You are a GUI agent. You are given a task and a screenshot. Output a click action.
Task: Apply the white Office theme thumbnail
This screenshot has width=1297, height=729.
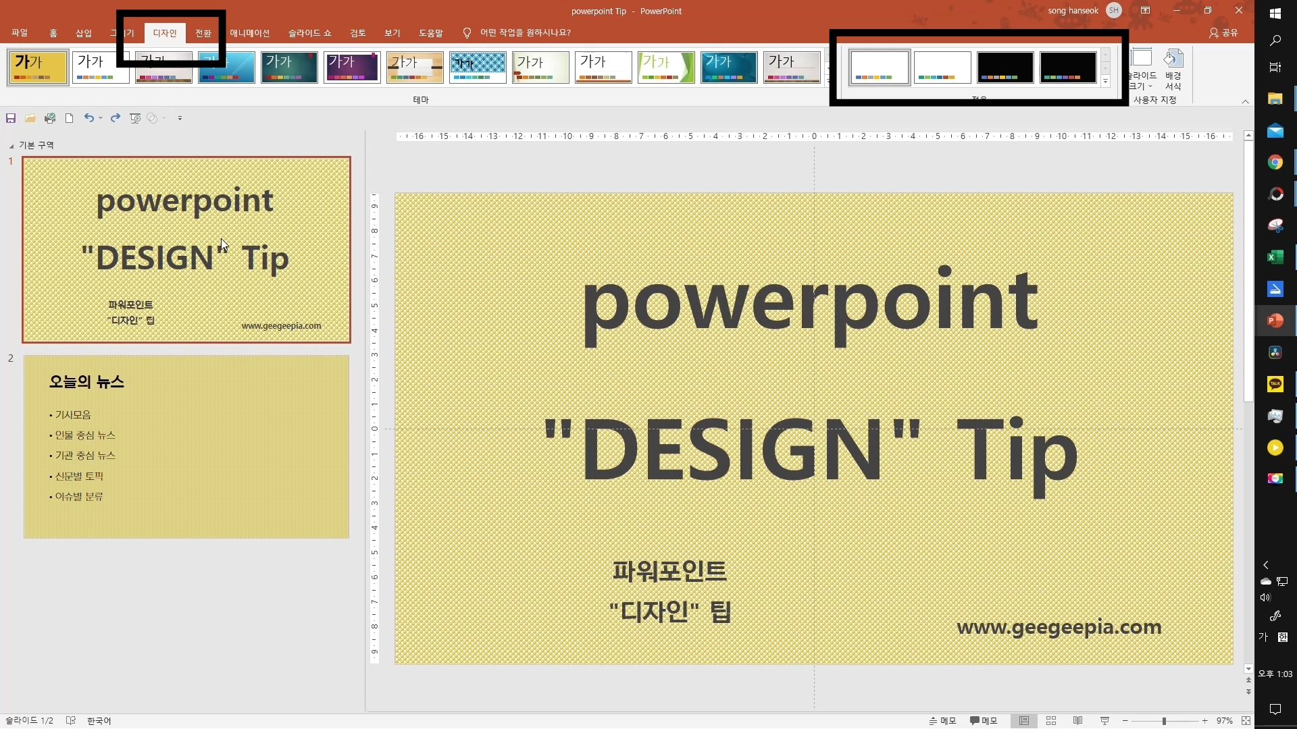tap(101, 67)
